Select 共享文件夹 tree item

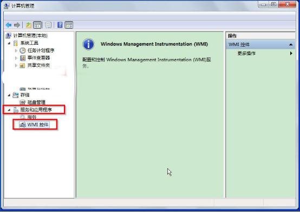pyautogui.click(x=38, y=65)
